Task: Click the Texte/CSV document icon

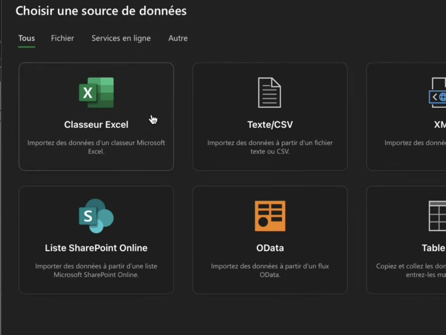Action: pyautogui.click(x=269, y=92)
